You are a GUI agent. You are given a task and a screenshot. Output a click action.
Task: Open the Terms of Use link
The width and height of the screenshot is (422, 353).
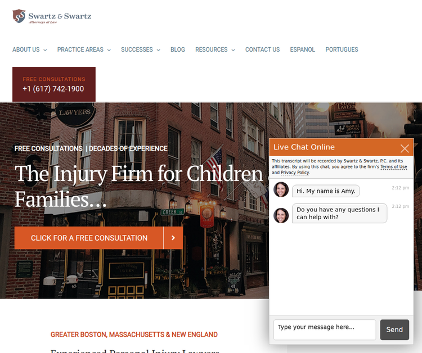click(x=393, y=167)
